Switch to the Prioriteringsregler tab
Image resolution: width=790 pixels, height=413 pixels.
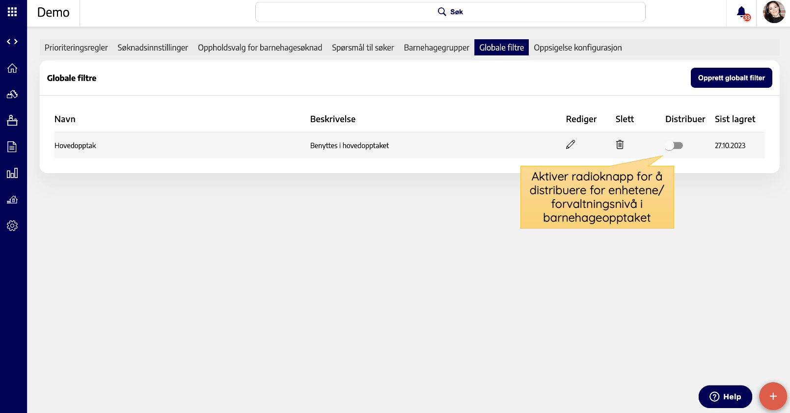pos(76,48)
